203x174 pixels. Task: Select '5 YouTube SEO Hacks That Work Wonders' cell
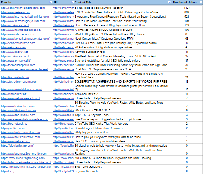point(122,124)
